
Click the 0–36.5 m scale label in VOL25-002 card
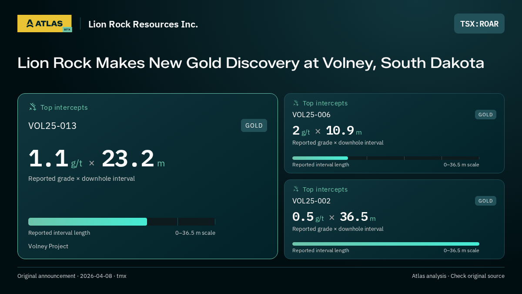tap(462, 250)
